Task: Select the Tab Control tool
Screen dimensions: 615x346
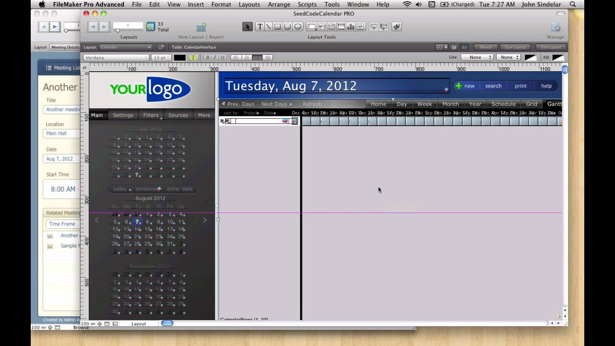Action: point(331,27)
